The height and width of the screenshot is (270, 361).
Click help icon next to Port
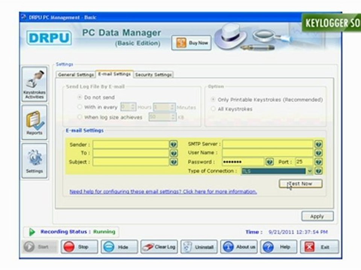319,162
